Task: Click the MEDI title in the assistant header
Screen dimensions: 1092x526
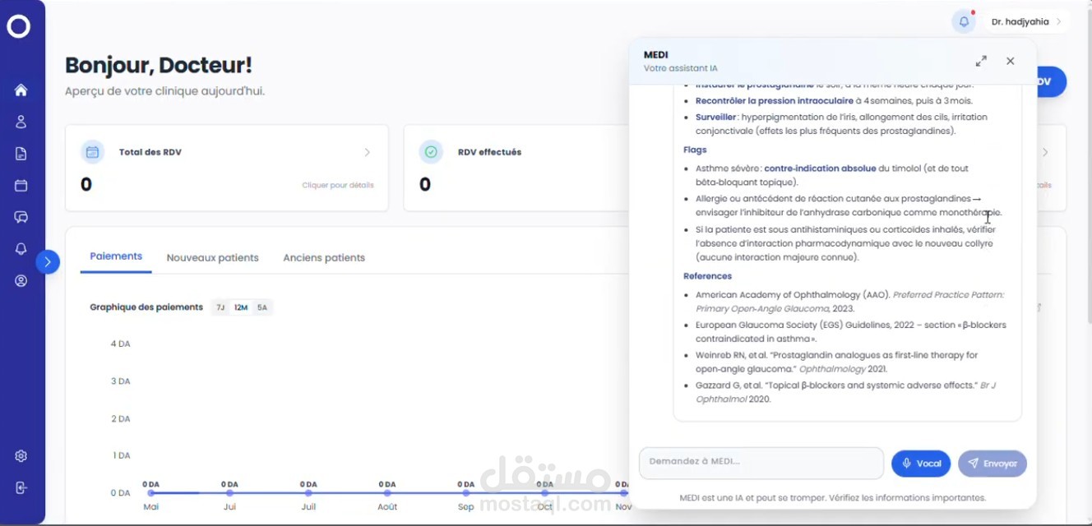Action: [x=655, y=55]
